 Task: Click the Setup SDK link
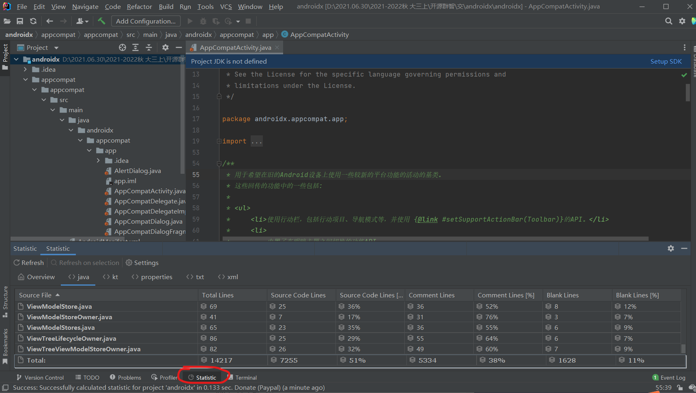click(666, 62)
